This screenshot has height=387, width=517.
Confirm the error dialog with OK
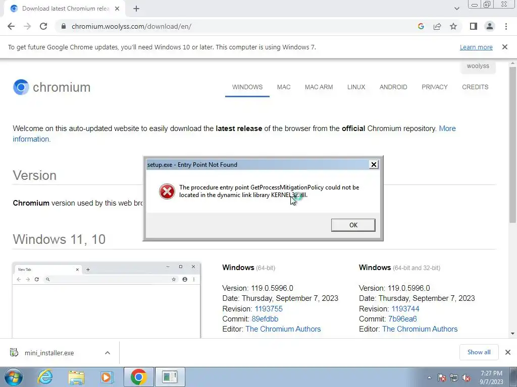[353, 225]
